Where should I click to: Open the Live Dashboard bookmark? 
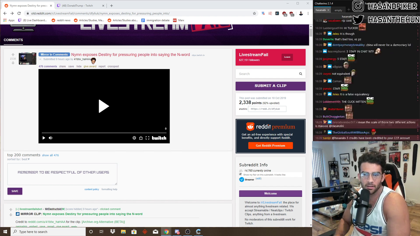[33, 20]
